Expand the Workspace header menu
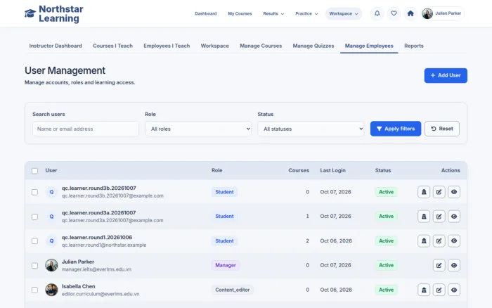The width and height of the screenshot is (492, 308). 344,13
